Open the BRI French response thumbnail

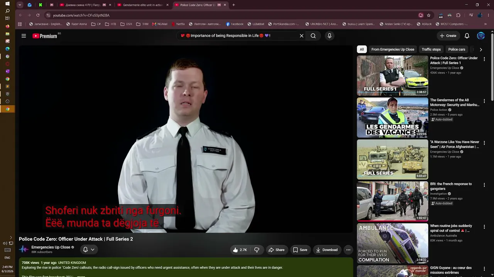tap(392, 201)
